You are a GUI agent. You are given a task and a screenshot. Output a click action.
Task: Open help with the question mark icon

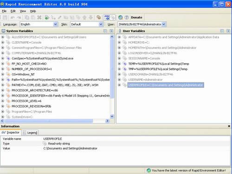(127, 18)
